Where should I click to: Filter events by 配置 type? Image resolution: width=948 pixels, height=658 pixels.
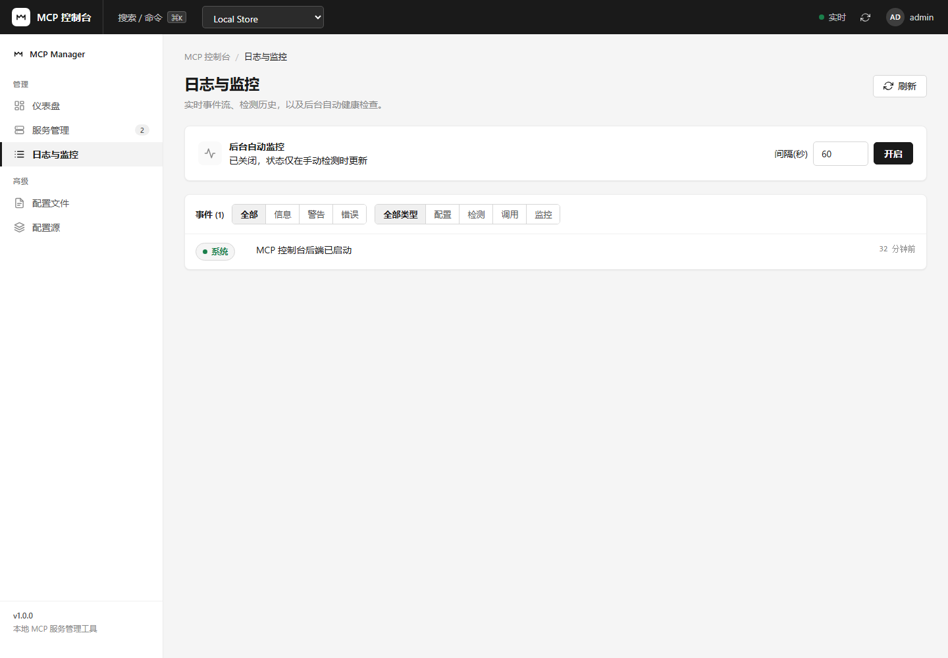[442, 215]
